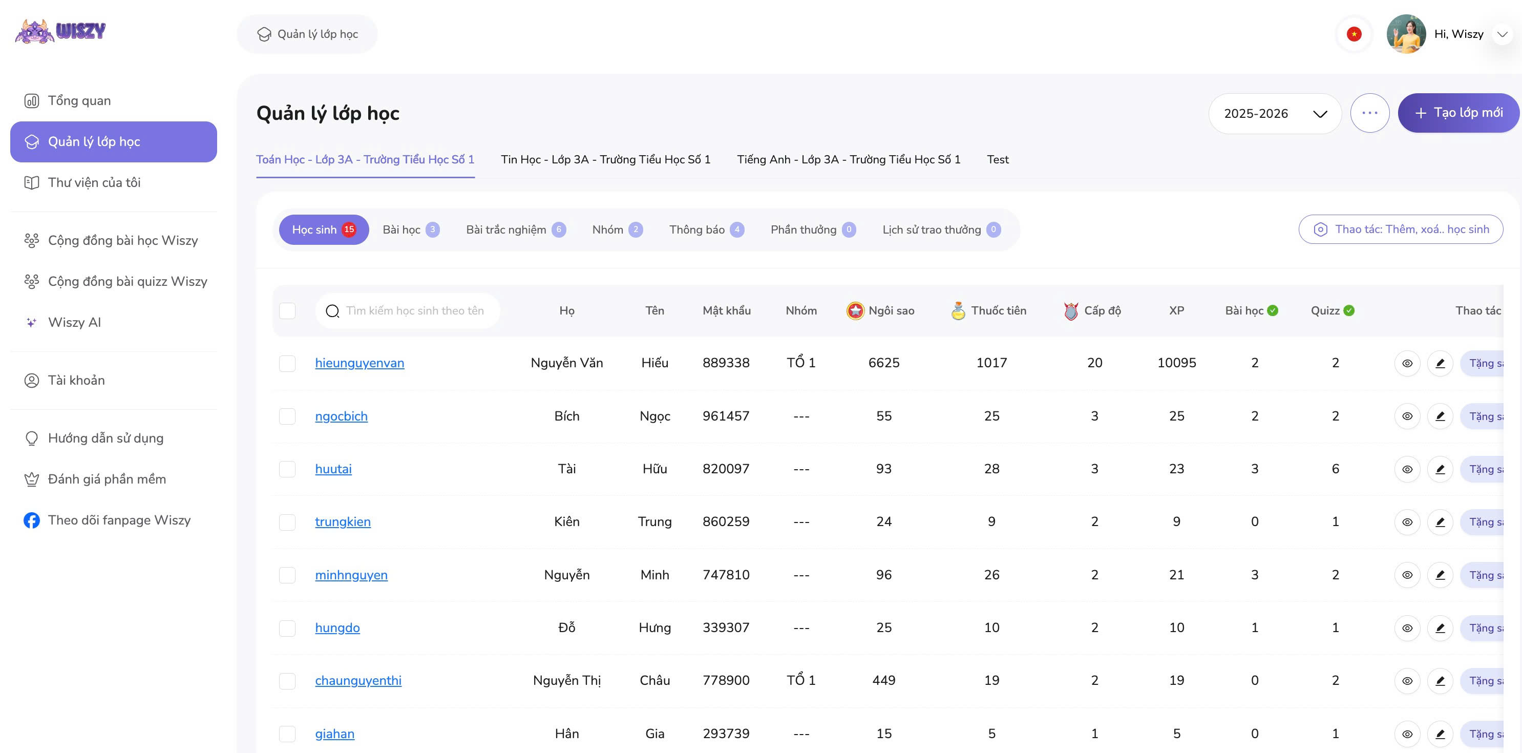
Task: Focus the student name search field
Action: tap(414, 311)
